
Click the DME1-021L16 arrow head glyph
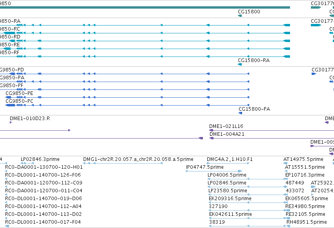pyautogui.click(x=211, y=130)
